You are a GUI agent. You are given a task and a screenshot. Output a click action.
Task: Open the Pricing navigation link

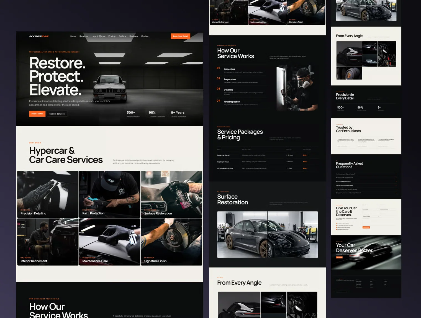click(112, 36)
